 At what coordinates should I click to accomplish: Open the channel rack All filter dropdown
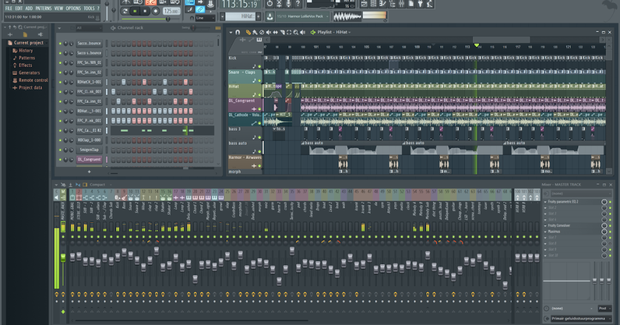88,28
